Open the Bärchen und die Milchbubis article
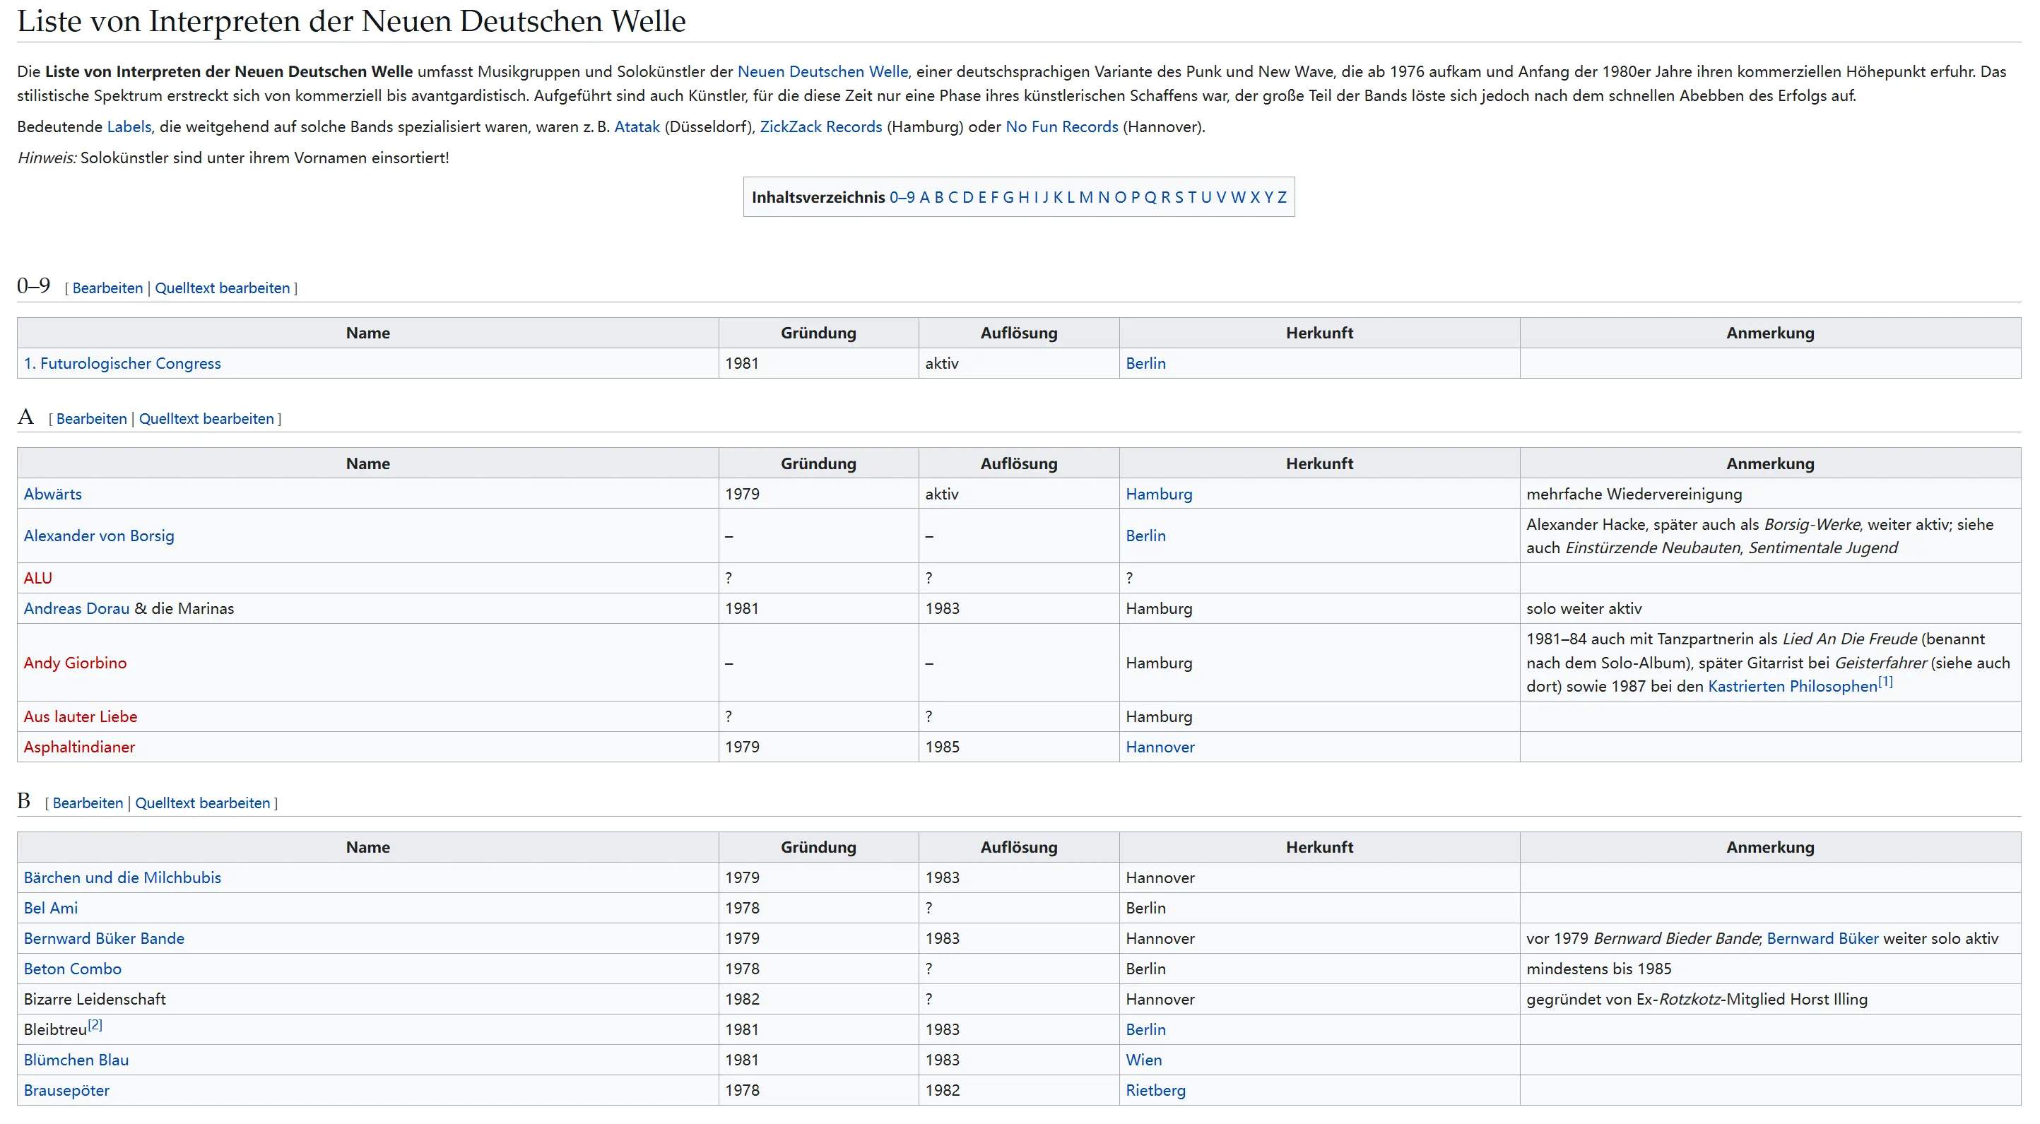Image resolution: width=2040 pixels, height=1124 pixels. point(122,878)
